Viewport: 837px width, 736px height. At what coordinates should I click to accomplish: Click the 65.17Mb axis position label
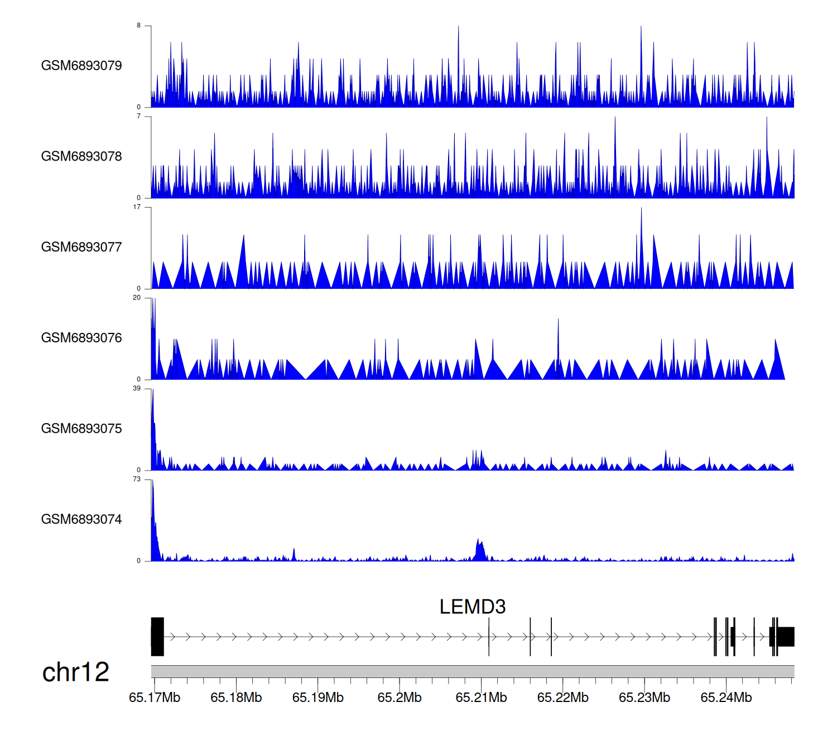(x=155, y=698)
